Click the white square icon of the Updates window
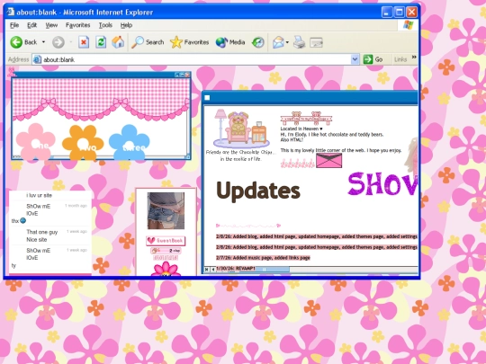486x364 pixels. (x=207, y=98)
